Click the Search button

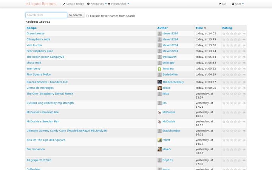click(x=76, y=15)
